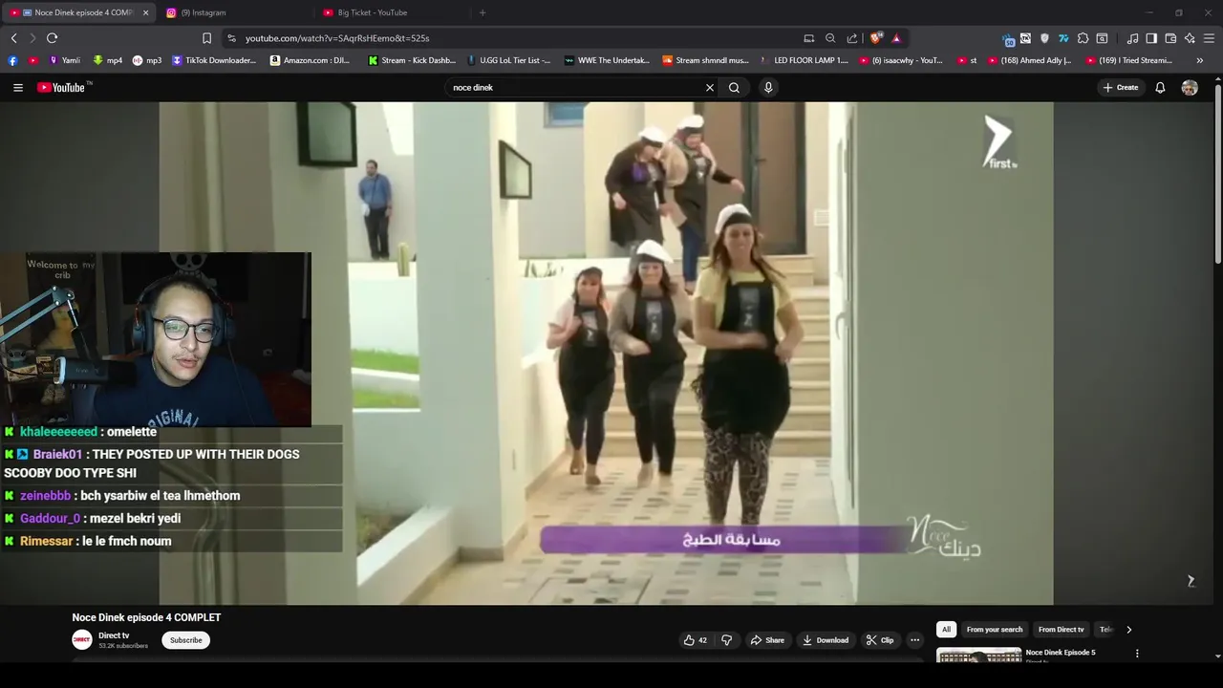Screen dimensions: 1223x688
Task: Dislike the video with thumbs down
Action: pyautogui.click(x=726, y=640)
